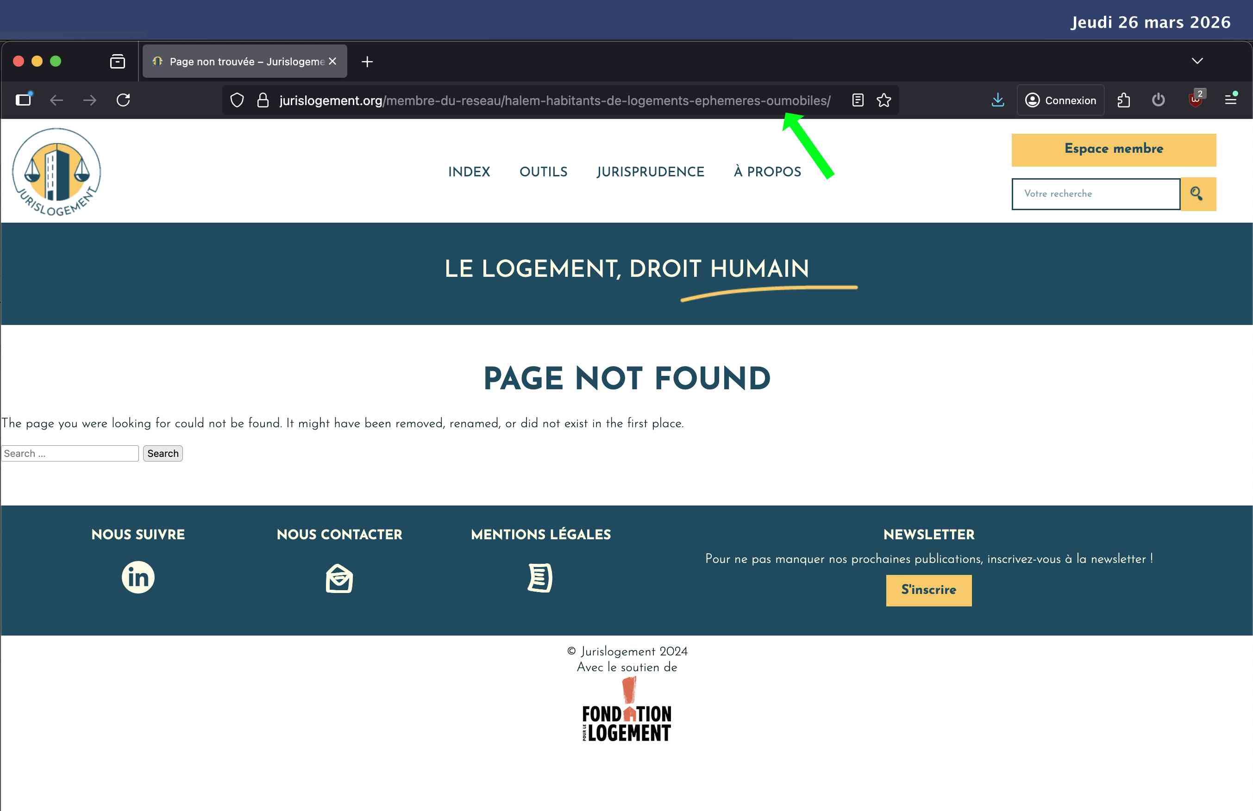Click S'inscrire for the newsletter

point(928,590)
